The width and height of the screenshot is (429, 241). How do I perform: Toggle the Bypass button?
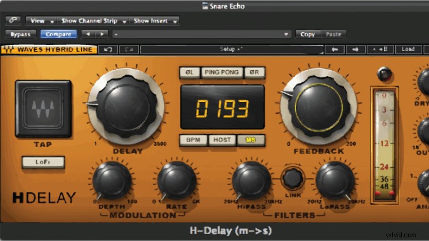click(20, 34)
